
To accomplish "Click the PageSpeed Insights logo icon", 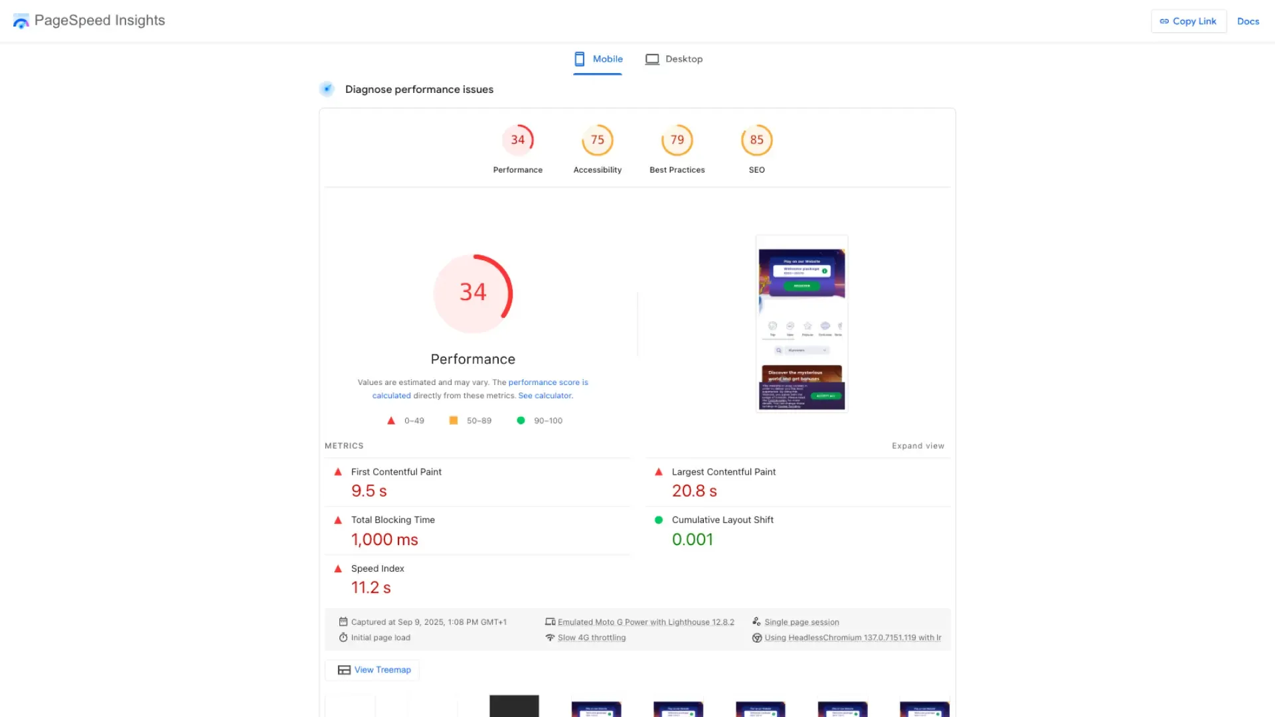I will (x=21, y=21).
